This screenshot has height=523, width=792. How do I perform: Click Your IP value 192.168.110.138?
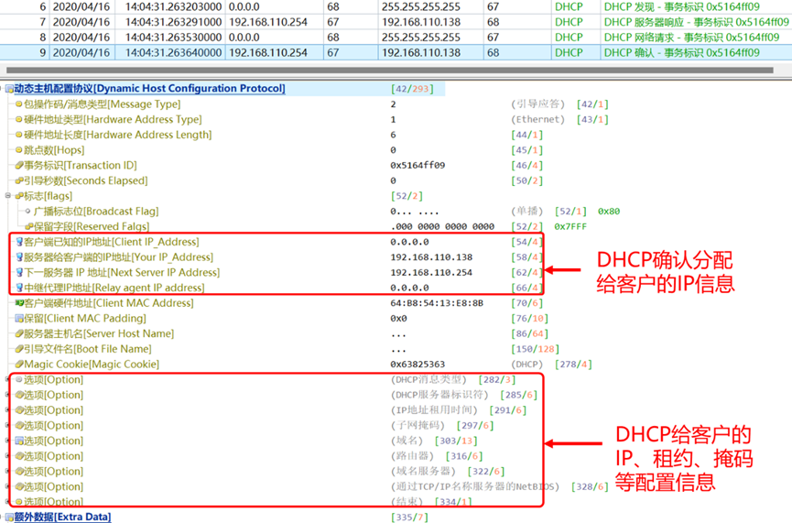(431, 257)
